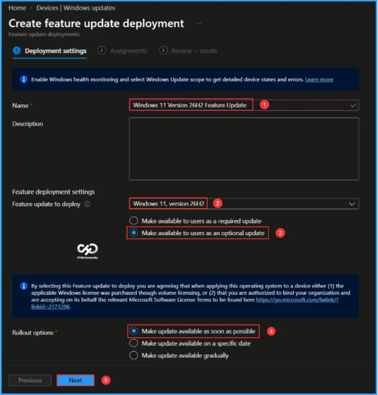Open the Microsoft license terms fwlink URL
Image resolution: width=378 pixels, height=395 pixels.
(x=297, y=300)
